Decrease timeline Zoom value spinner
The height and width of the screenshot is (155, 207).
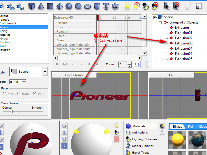click(130, 66)
